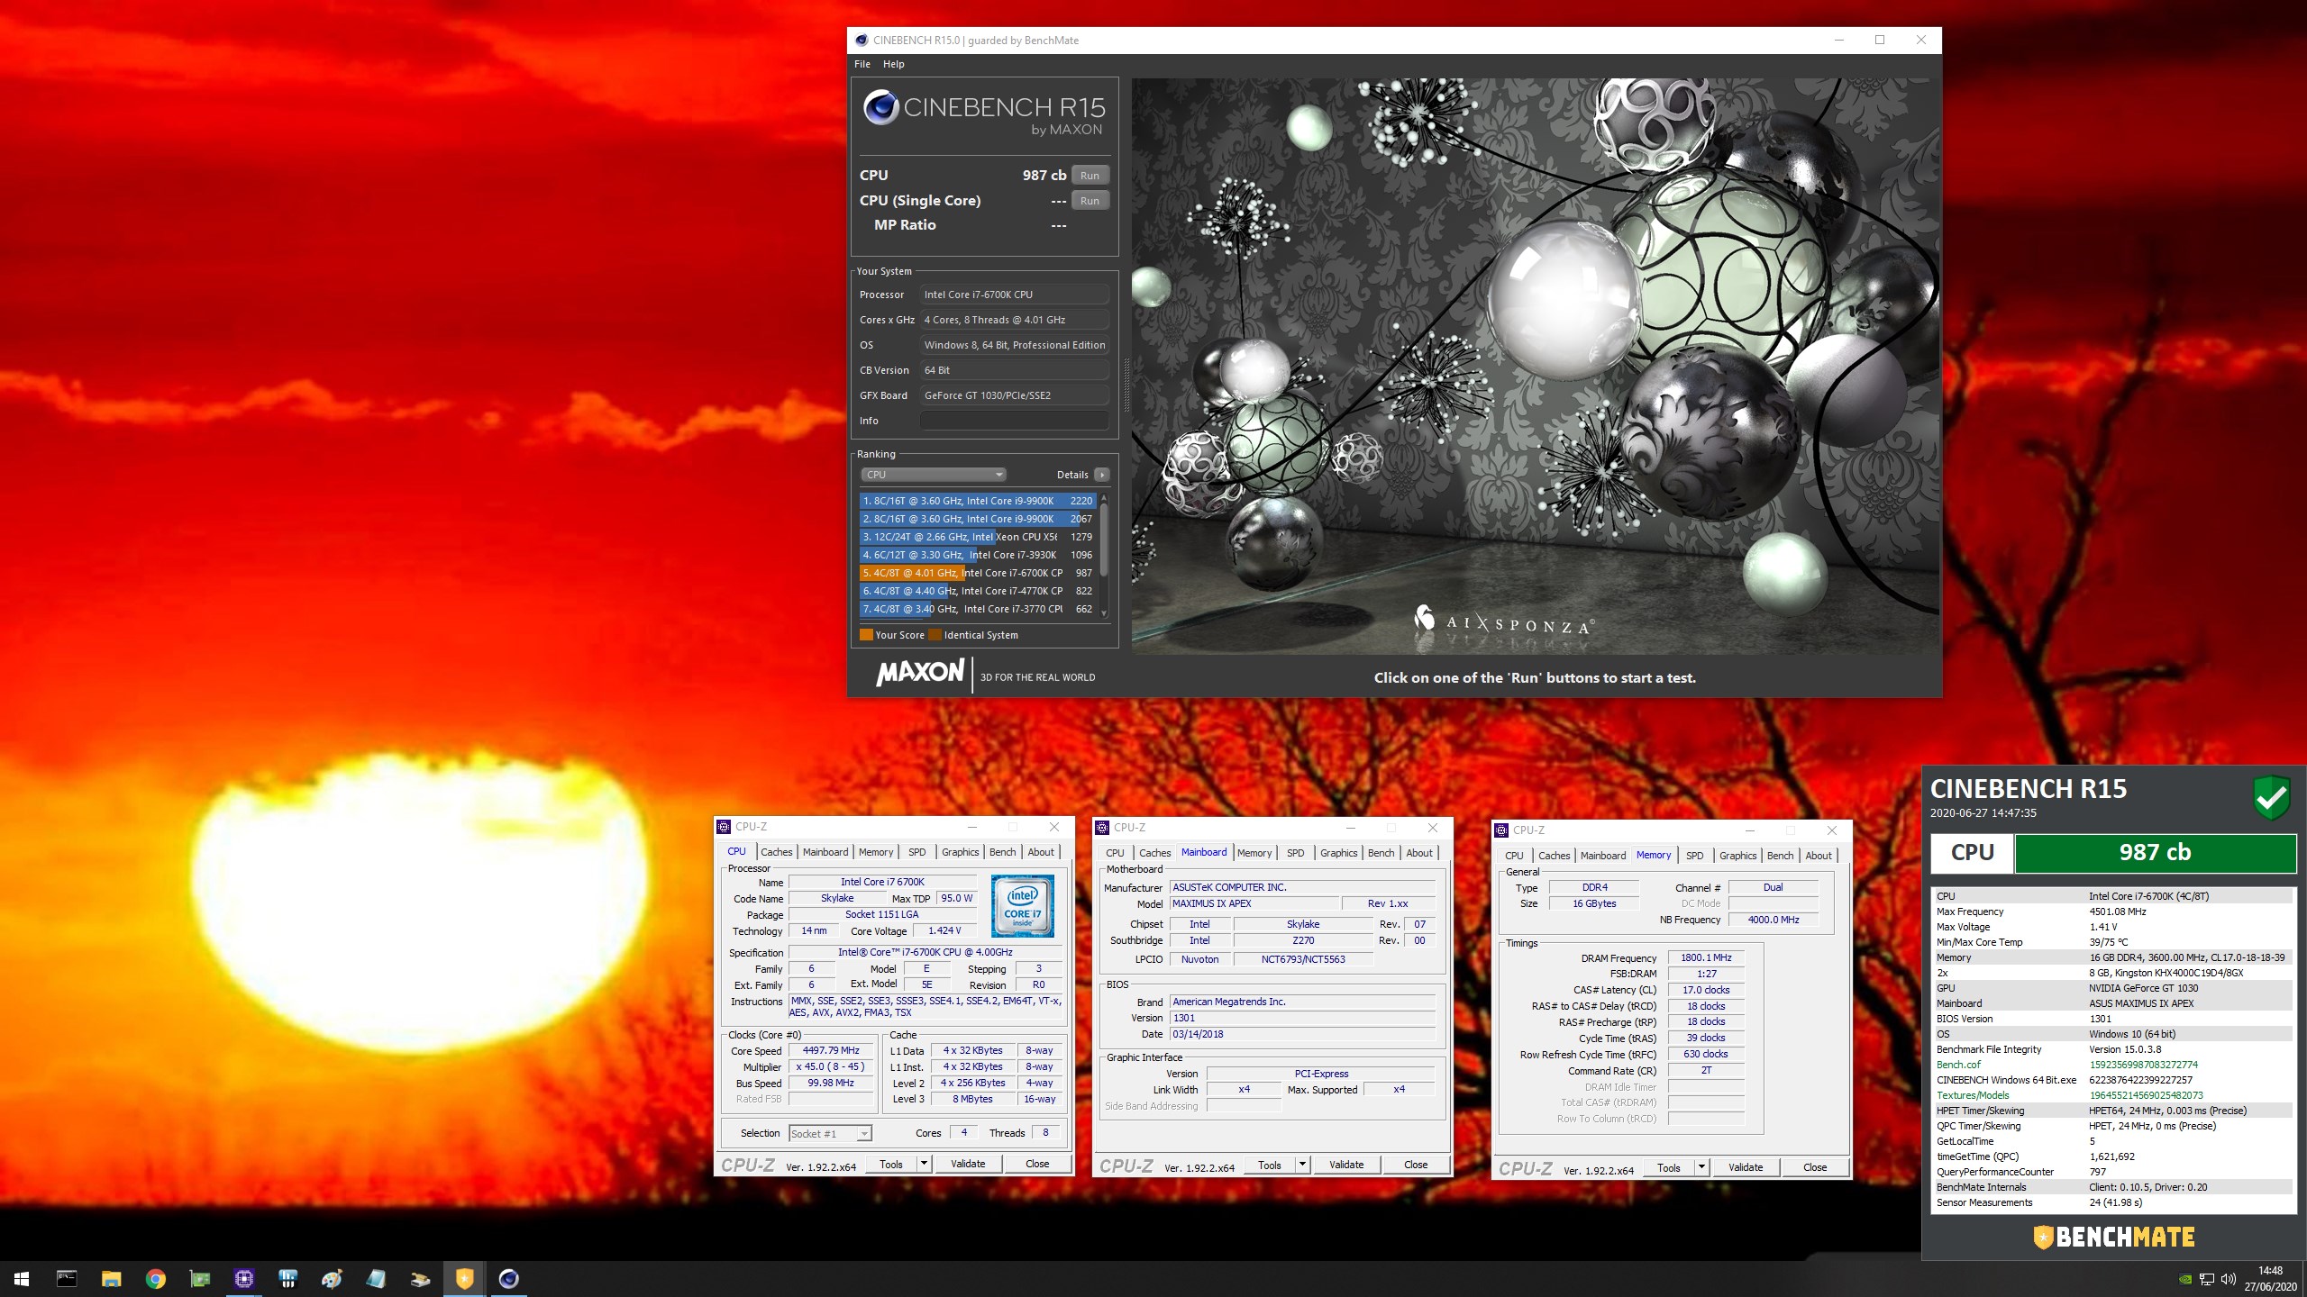The width and height of the screenshot is (2307, 1297).
Task: Open the Caches tab in CPU-Z CPU window
Action: 776,852
